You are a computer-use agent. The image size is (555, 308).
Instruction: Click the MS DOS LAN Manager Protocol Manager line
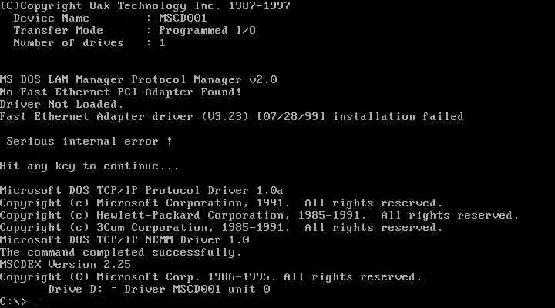point(139,79)
